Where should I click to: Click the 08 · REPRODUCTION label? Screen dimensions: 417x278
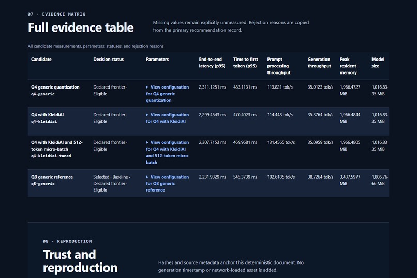pyautogui.click(x=67, y=241)
